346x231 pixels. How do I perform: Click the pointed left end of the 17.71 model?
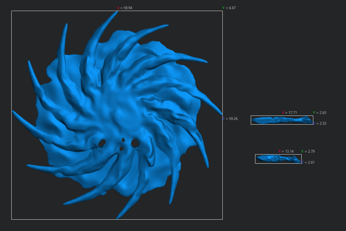coord(253,120)
